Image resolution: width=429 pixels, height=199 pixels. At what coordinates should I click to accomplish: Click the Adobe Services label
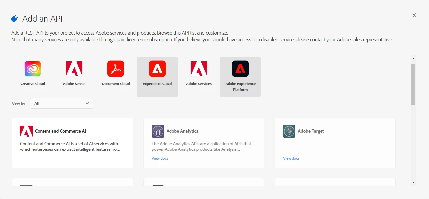pyautogui.click(x=199, y=84)
